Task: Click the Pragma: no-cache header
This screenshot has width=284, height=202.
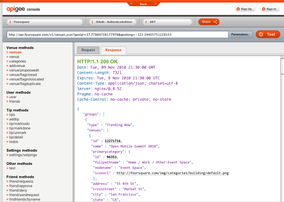Action: [x=95, y=94]
